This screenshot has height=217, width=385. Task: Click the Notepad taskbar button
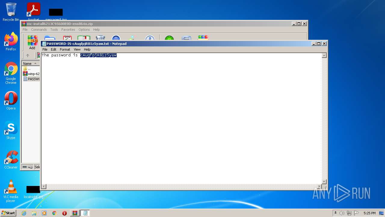point(85,213)
